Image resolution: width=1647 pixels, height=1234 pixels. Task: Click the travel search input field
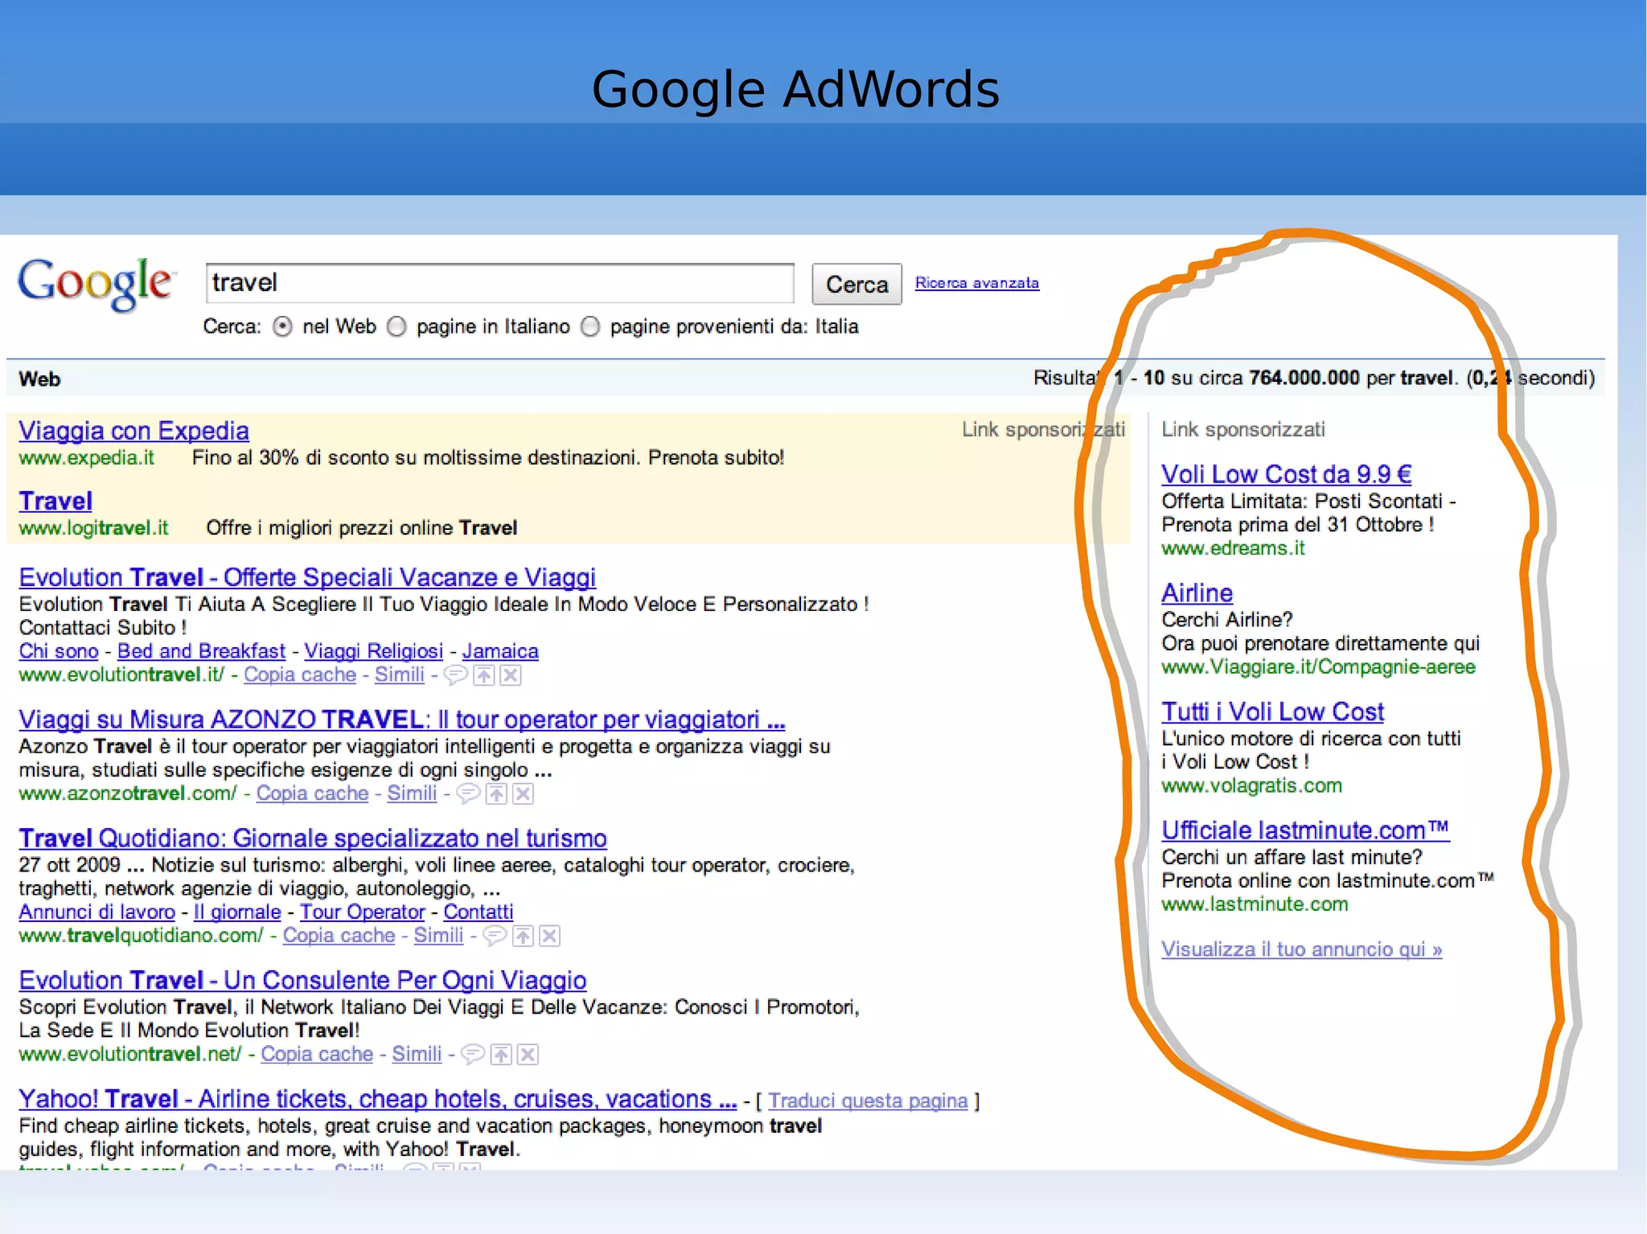click(499, 284)
